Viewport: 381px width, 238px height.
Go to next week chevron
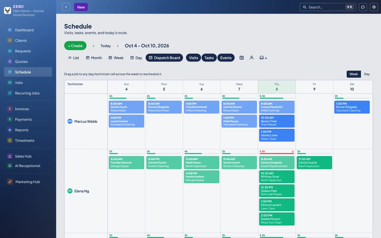coord(118,46)
